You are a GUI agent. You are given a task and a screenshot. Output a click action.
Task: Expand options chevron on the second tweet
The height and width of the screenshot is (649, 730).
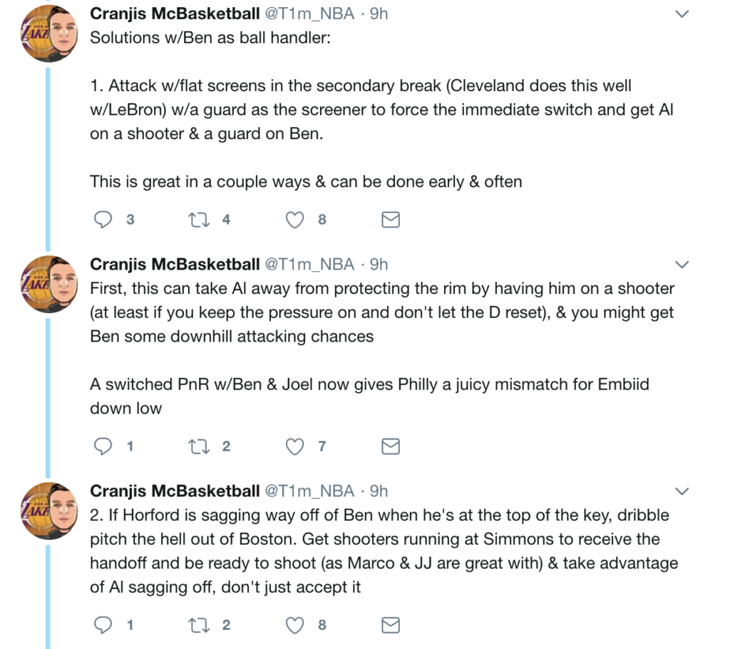[x=682, y=265]
